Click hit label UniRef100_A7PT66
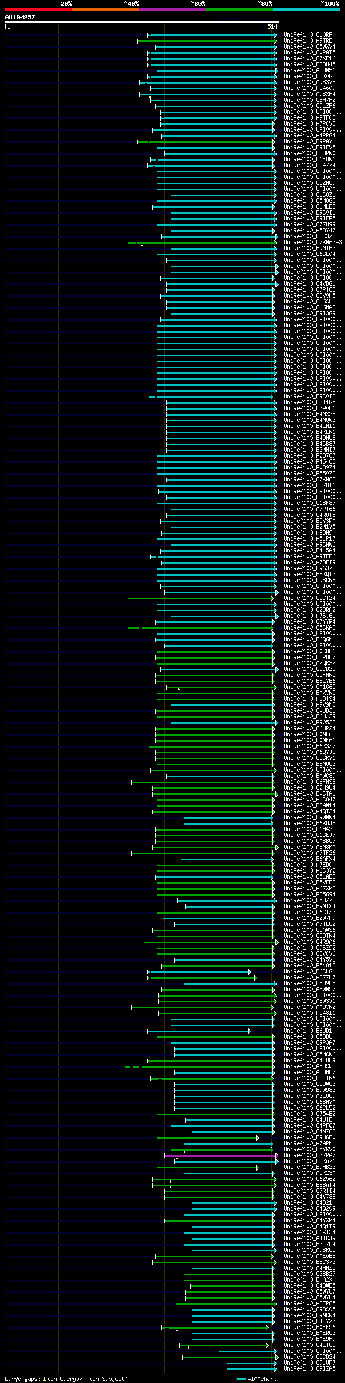The width and height of the screenshot is (345, 1383). pos(309,509)
